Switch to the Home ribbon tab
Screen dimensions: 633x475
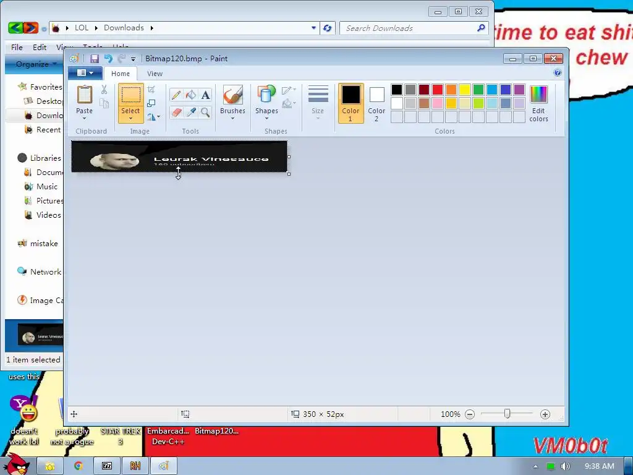point(121,74)
